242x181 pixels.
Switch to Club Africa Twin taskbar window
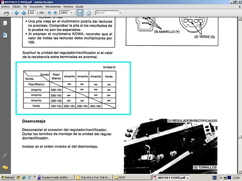point(94,178)
